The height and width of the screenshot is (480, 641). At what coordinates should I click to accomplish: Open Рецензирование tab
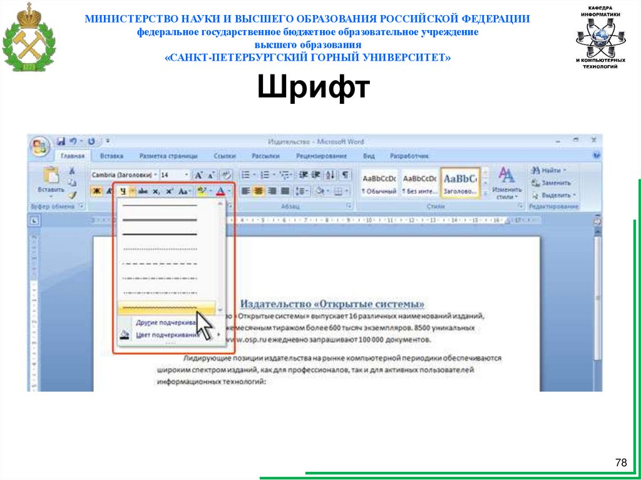point(321,156)
